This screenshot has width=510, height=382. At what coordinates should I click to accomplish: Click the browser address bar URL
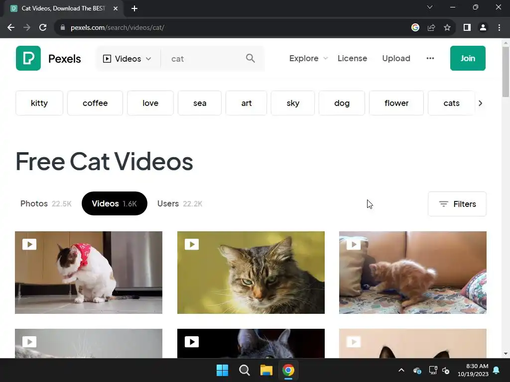pos(118,28)
